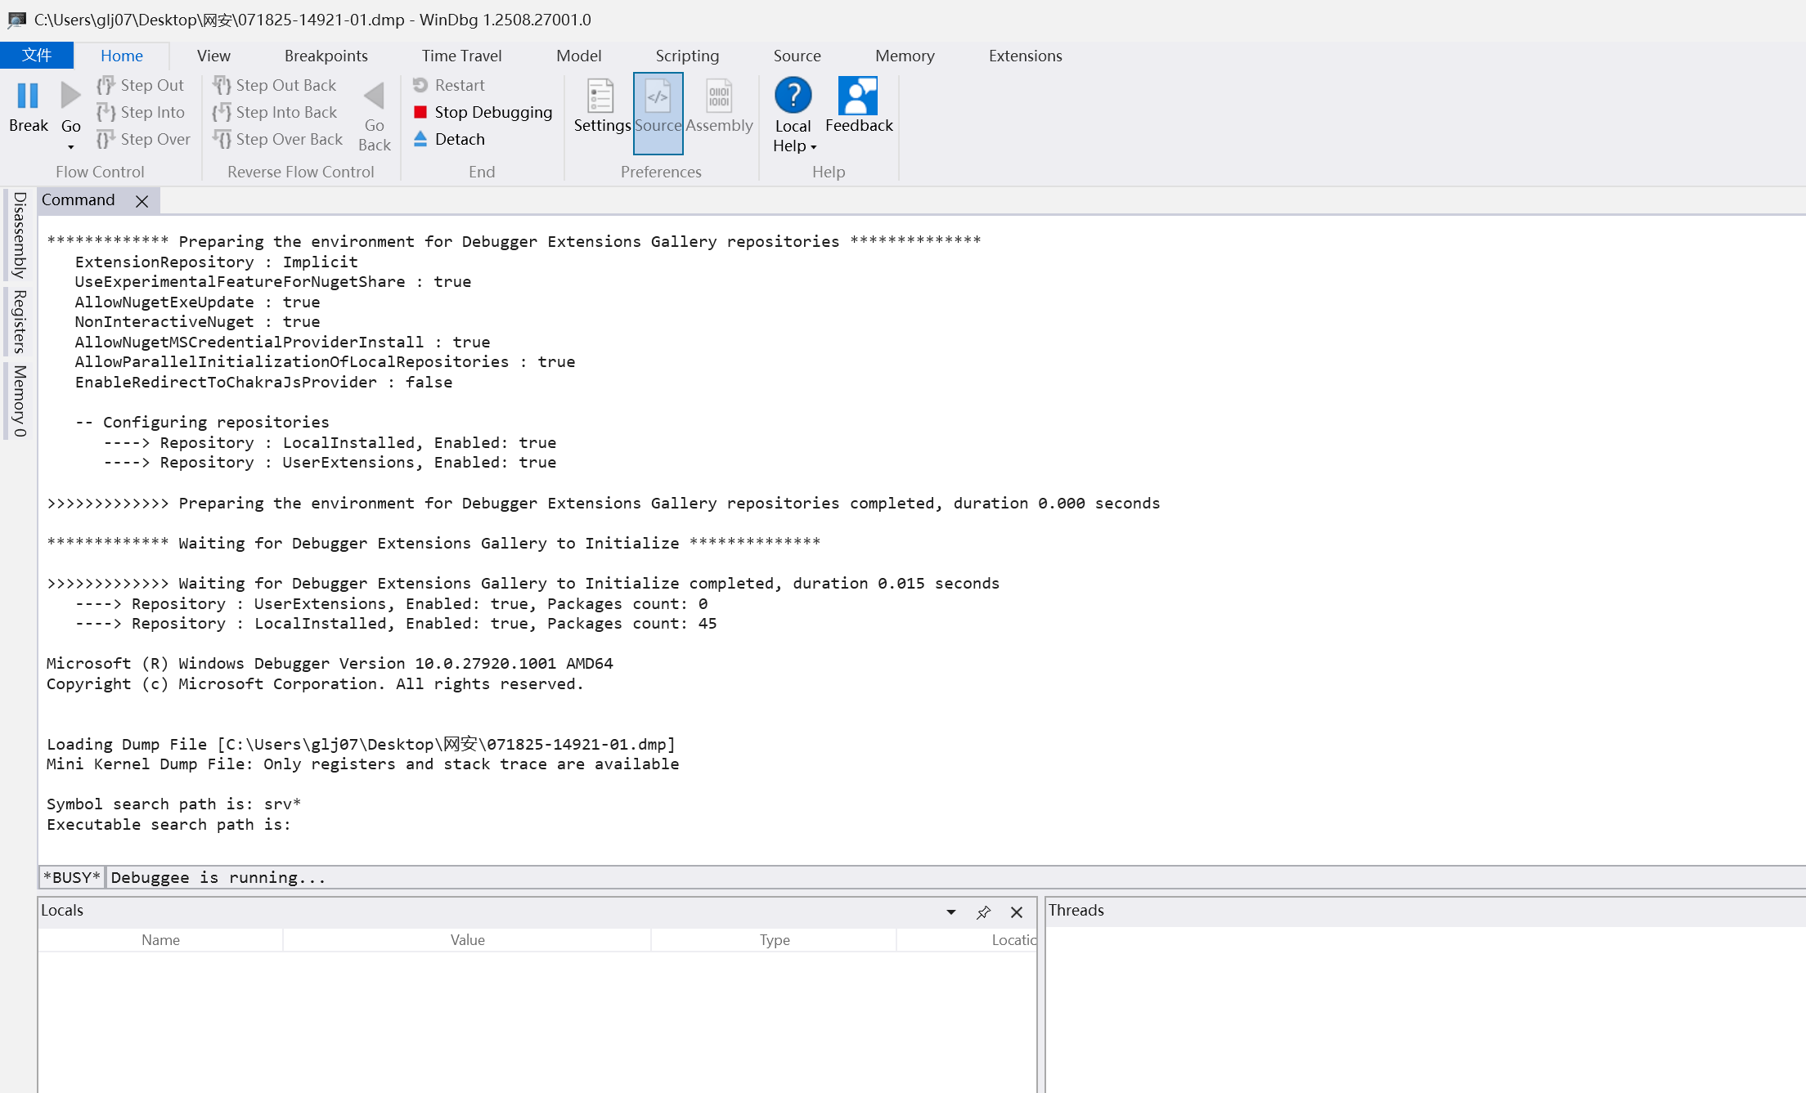Close the Command tab

[x=142, y=201]
